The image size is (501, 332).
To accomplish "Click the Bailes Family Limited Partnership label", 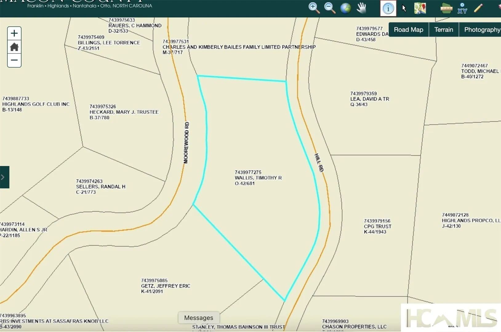I will click(239, 47).
